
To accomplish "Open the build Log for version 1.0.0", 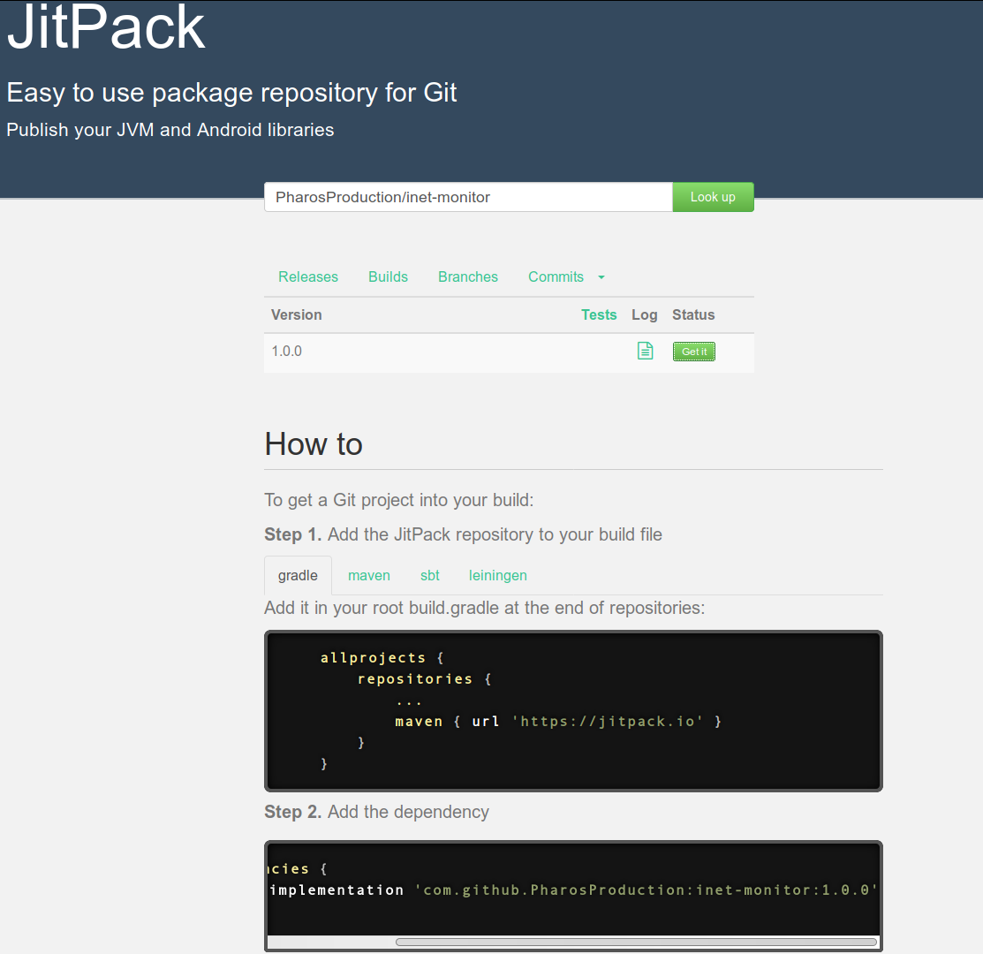I will [645, 351].
